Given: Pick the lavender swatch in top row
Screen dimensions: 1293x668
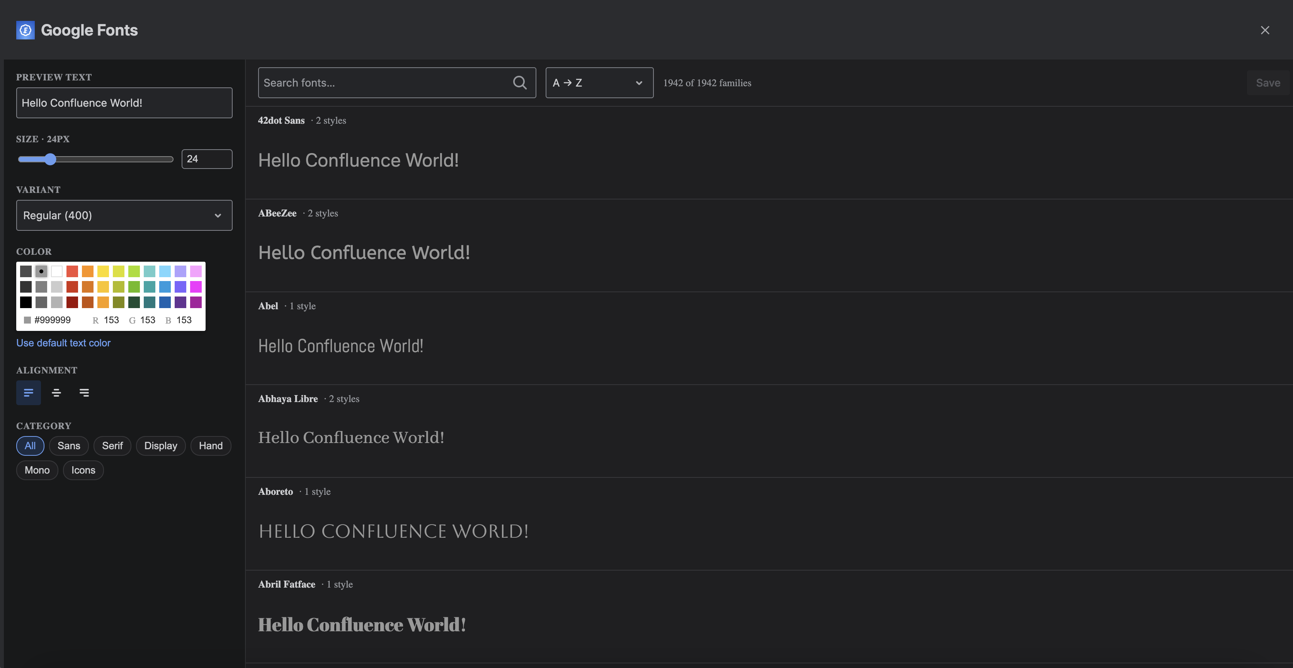Looking at the screenshot, I should tap(180, 271).
